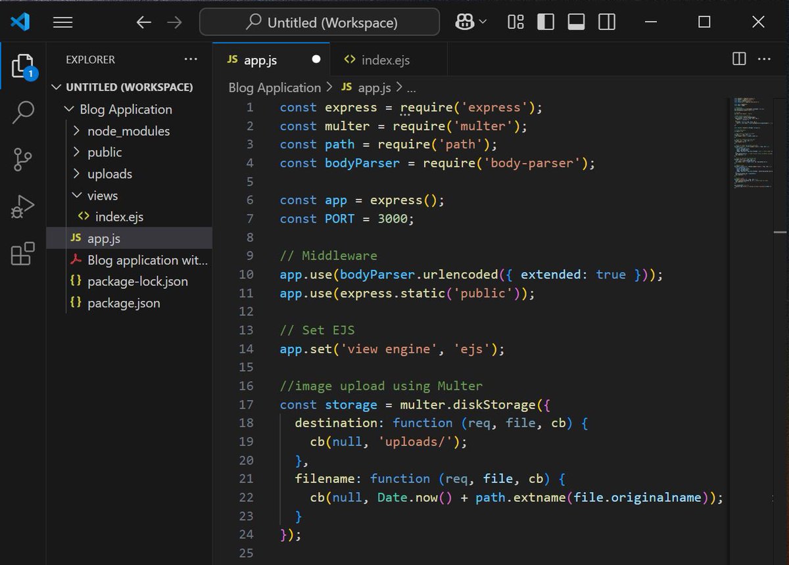Open Explorer views and more actions
This screenshot has height=565, width=789.
[x=191, y=59]
